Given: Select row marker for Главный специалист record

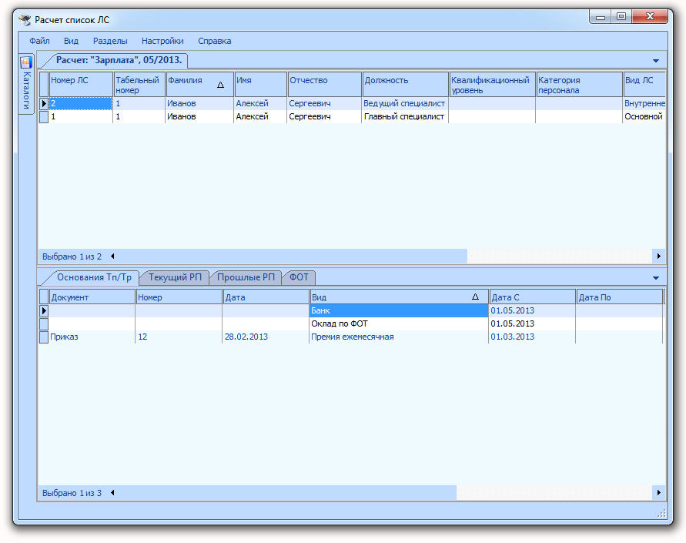Looking at the screenshot, I should coord(44,117).
